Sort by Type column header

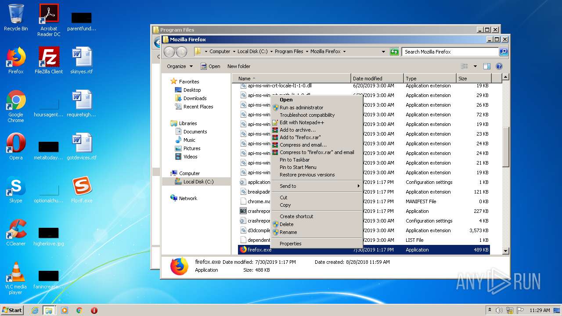[x=429, y=79]
